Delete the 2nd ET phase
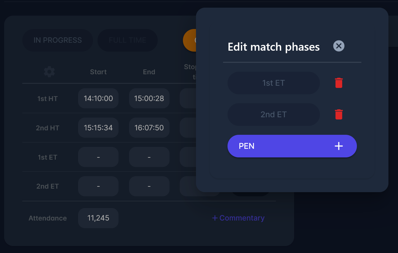398x253 pixels. click(x=339, y=114)
